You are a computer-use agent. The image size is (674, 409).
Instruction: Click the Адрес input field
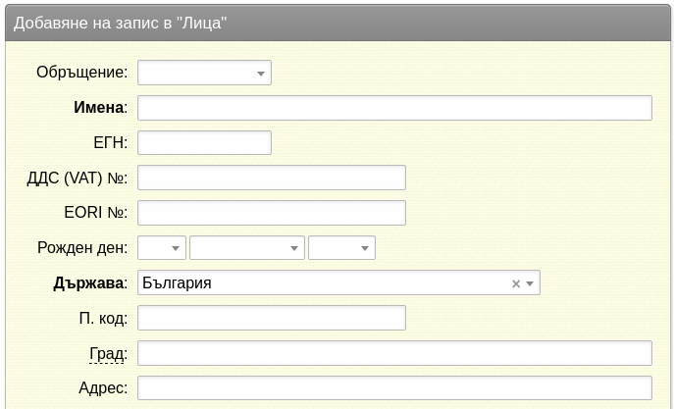(x=394, y=388)
